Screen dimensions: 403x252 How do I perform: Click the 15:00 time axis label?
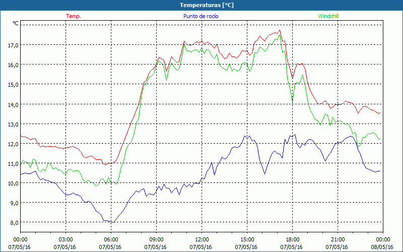(247, 240)
